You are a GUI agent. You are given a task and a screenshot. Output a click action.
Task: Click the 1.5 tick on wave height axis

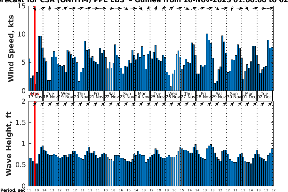(x=20, y=122)
